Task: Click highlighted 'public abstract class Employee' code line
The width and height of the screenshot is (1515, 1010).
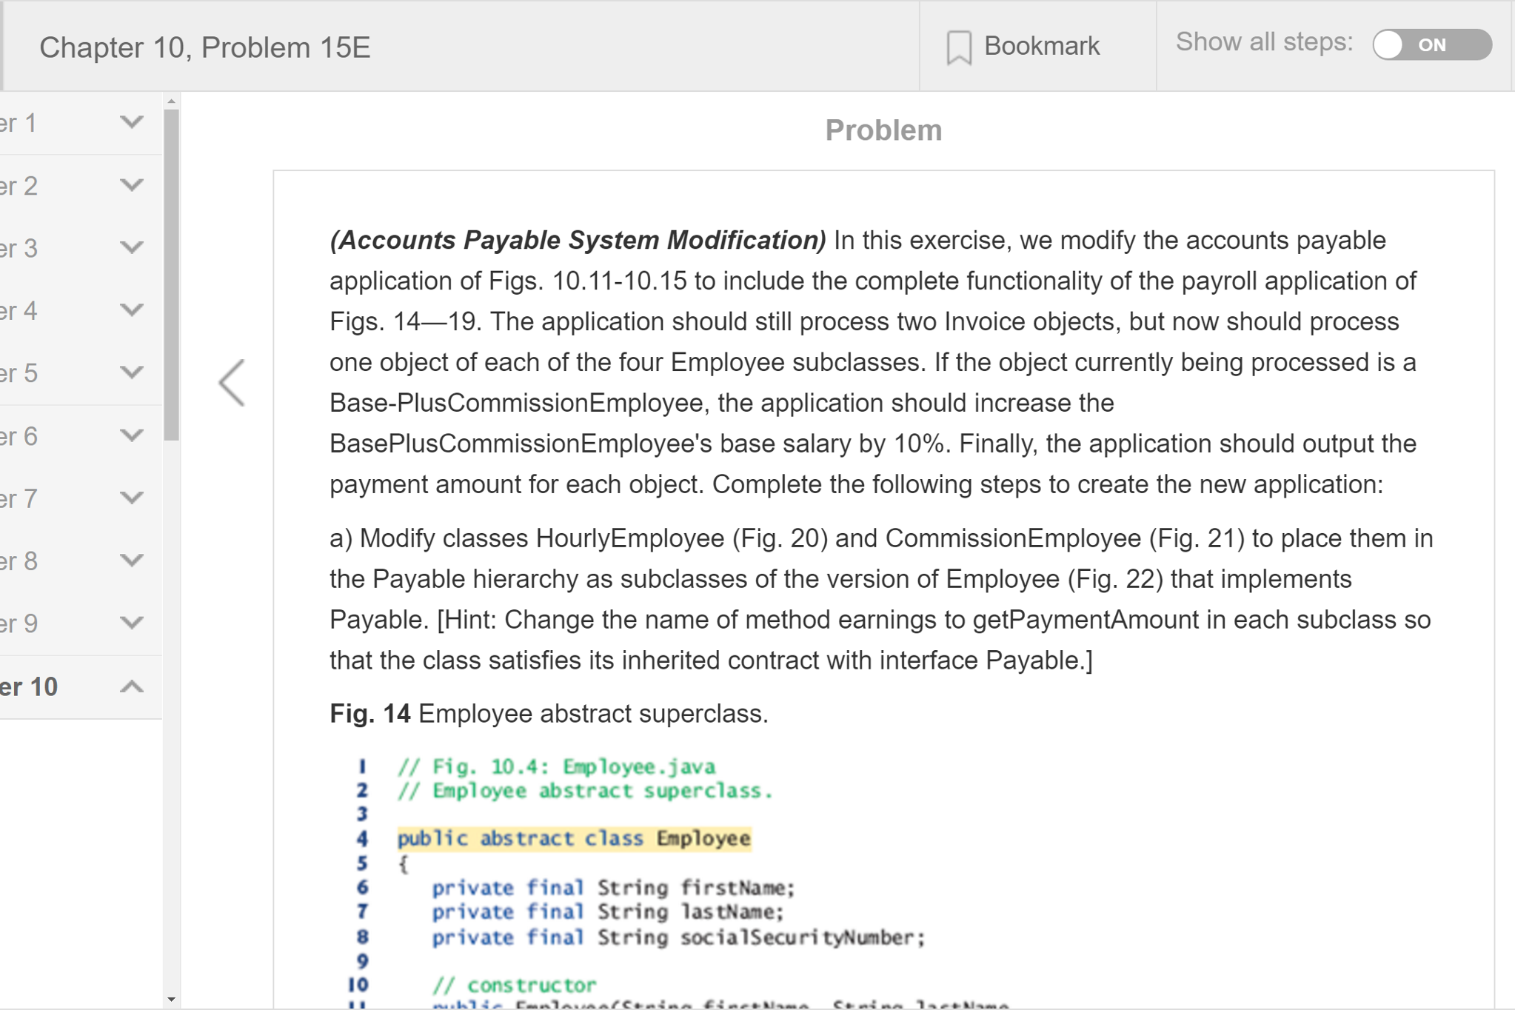Action: [x=575, y=839]
